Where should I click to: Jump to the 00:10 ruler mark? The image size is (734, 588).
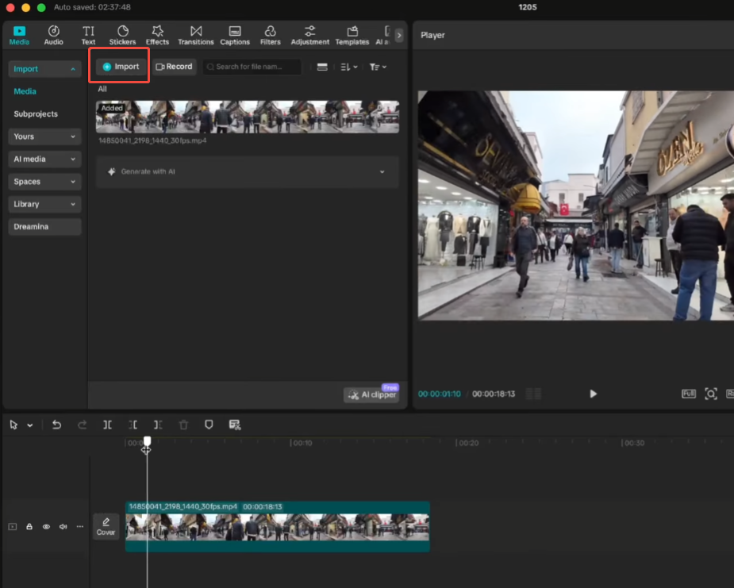(302, 443)
